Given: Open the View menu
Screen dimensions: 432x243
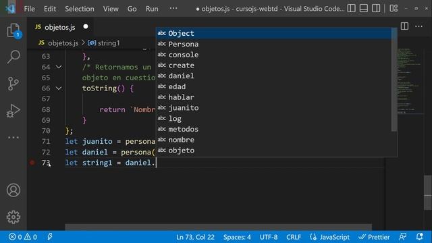Looking at the screenshot, I should click(x=111, y=9).
